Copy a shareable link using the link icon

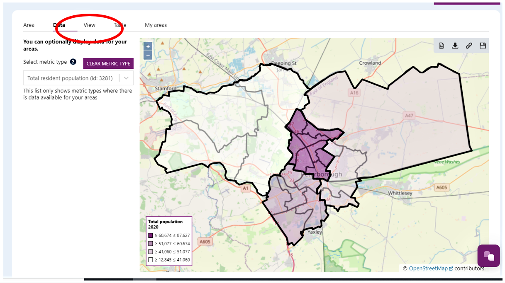468,46
